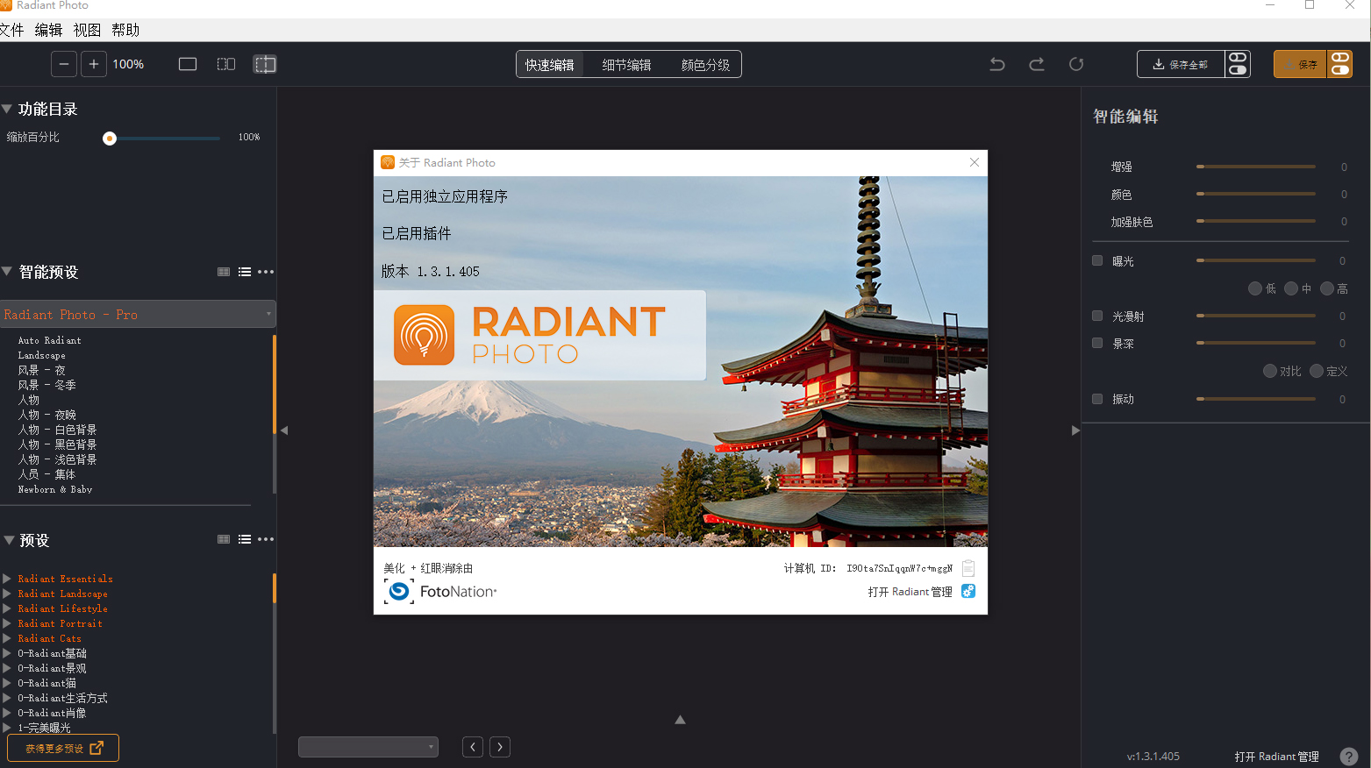Open 预设 panel more options menu
Viewport: 1371px width, 768px height.
(x=266, y=539)
